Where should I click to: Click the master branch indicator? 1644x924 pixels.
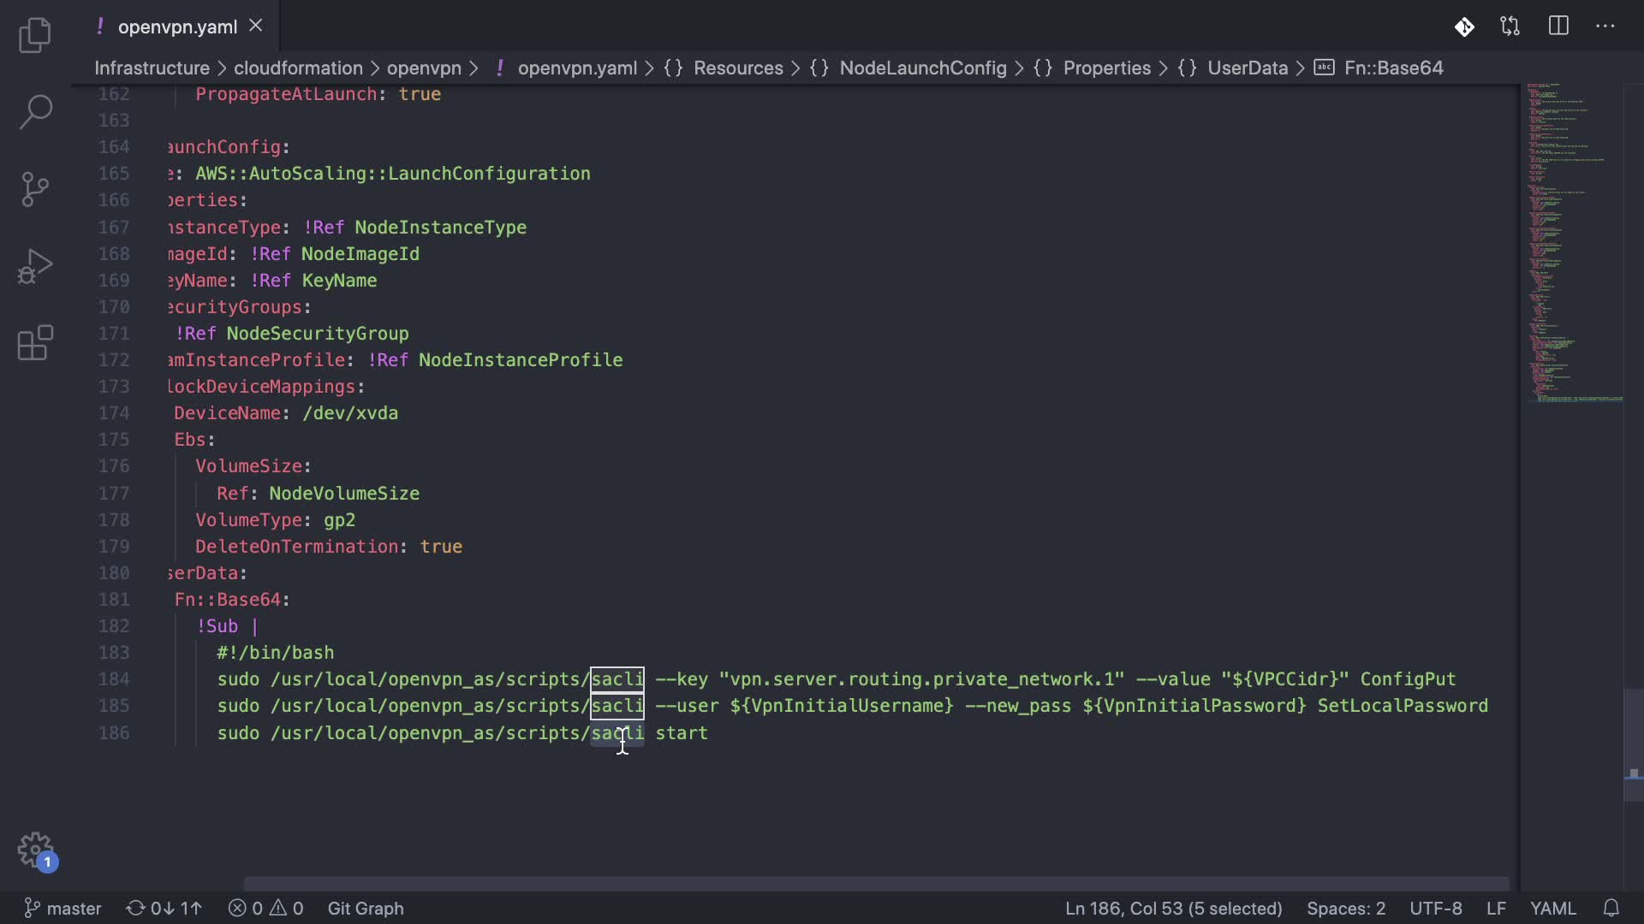click(63, 908)
